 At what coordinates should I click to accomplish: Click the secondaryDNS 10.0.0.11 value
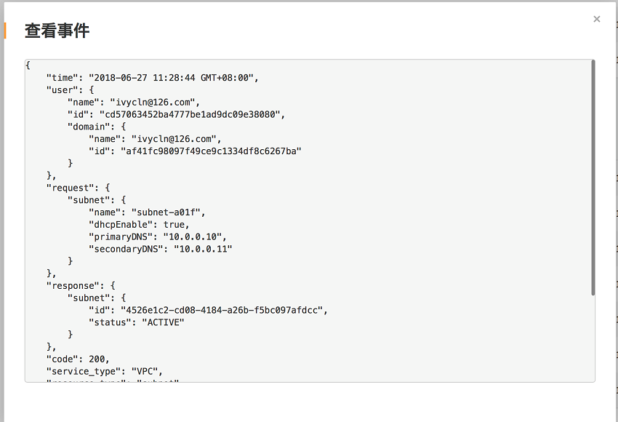(203, 249)
